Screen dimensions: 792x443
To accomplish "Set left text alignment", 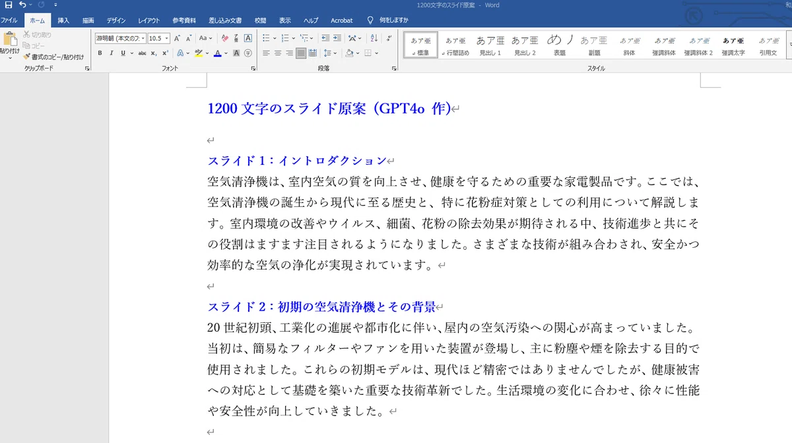I will 266,53.
